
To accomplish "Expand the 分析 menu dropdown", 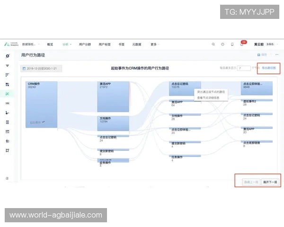I will (x=67, y=44).
